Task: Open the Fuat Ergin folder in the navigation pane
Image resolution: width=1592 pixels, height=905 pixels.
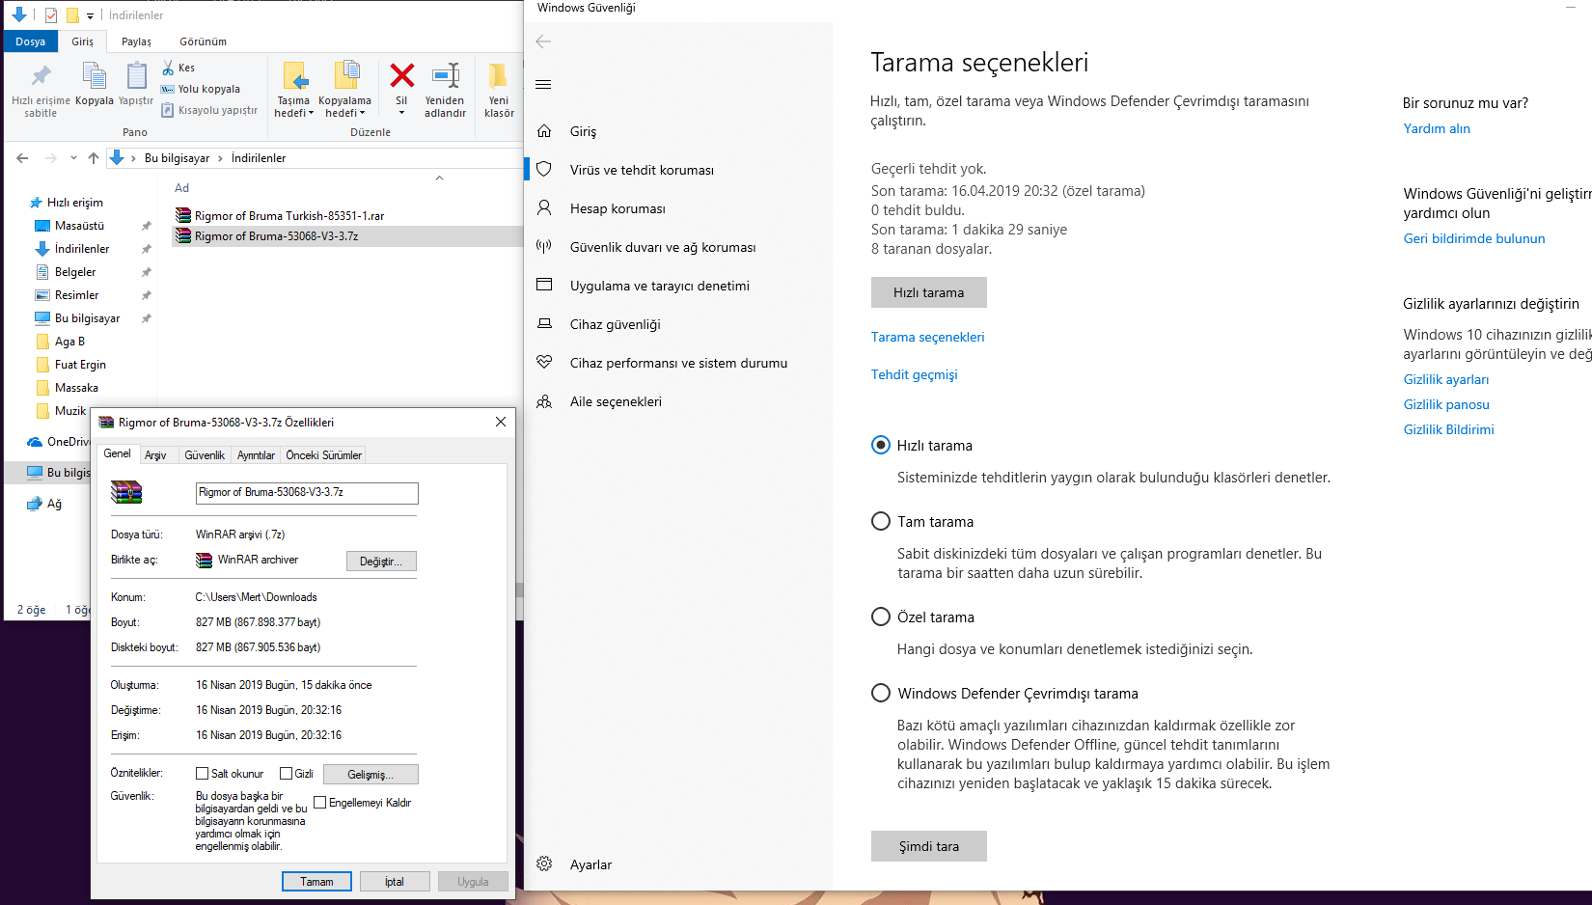Action: point(80,365)
